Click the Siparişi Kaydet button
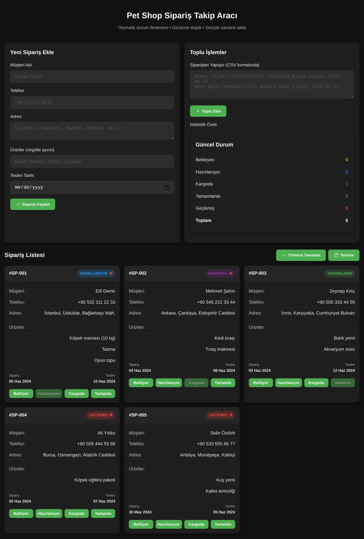 pyautogui.click(x=33, y=204)
